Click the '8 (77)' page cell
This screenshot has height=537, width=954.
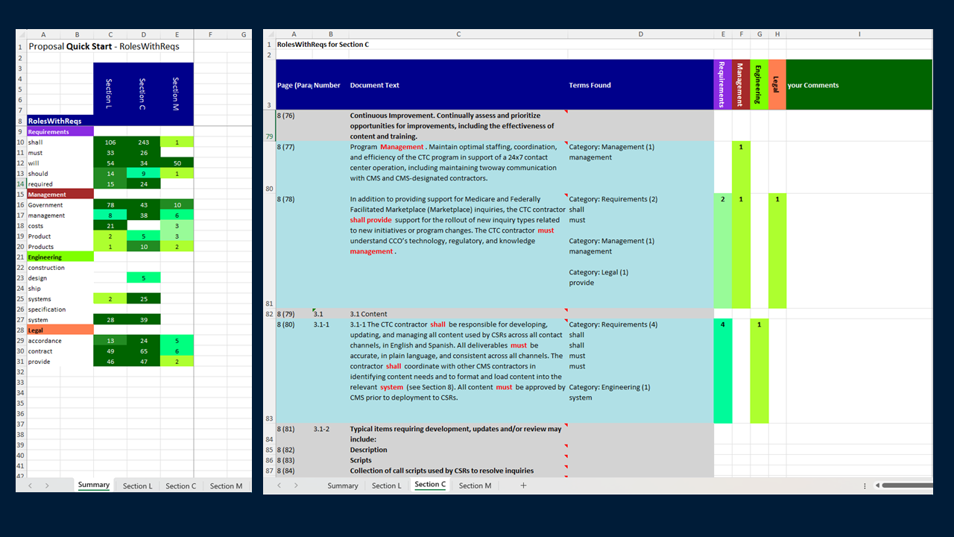click(294, 167)
